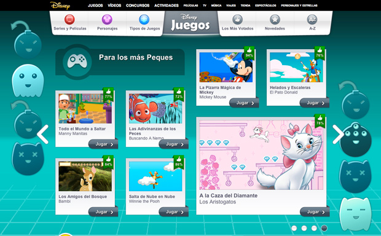Open the blue Tipos de Juegos icon
The image size is (381, 236).
point(144,20)
